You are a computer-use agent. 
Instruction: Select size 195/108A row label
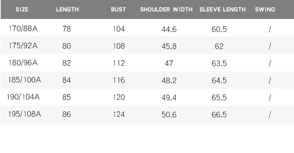[24, 114]
